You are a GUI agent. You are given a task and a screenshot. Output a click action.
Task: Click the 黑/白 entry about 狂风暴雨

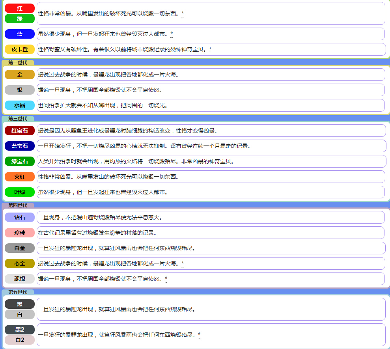click(117, 309)
